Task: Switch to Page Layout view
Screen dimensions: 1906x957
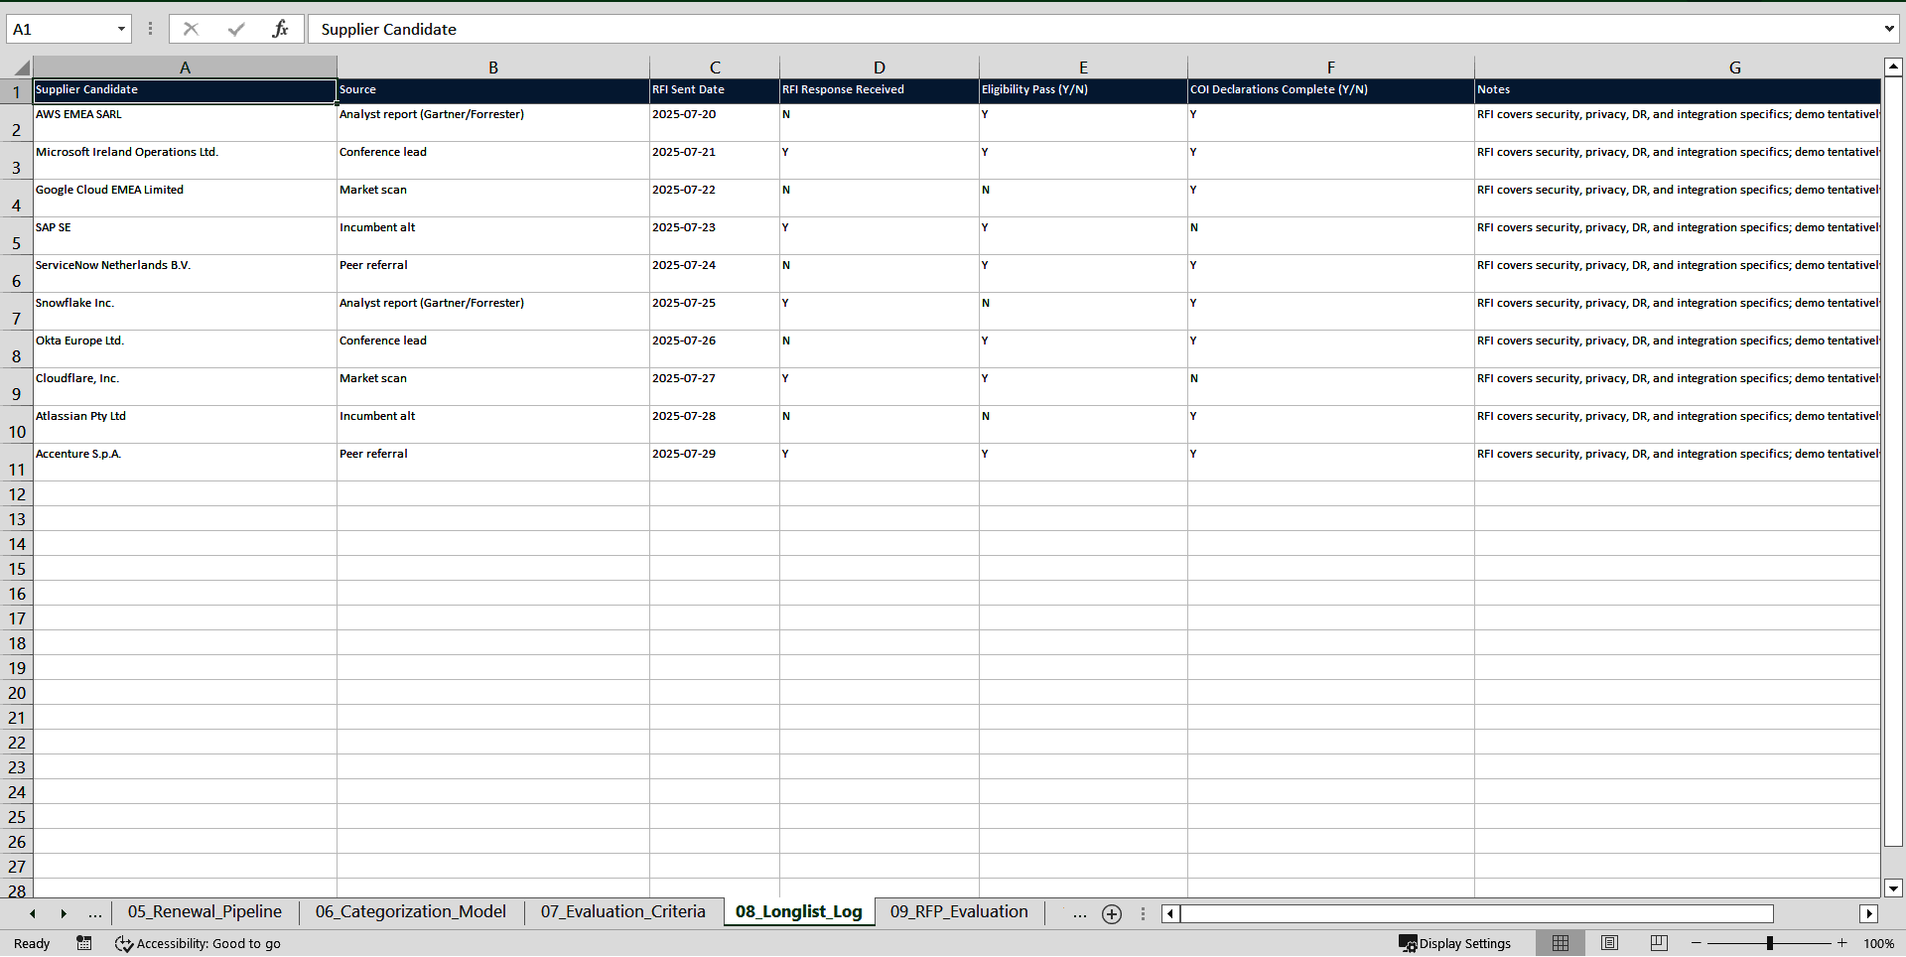Action: click(1609, 943)
